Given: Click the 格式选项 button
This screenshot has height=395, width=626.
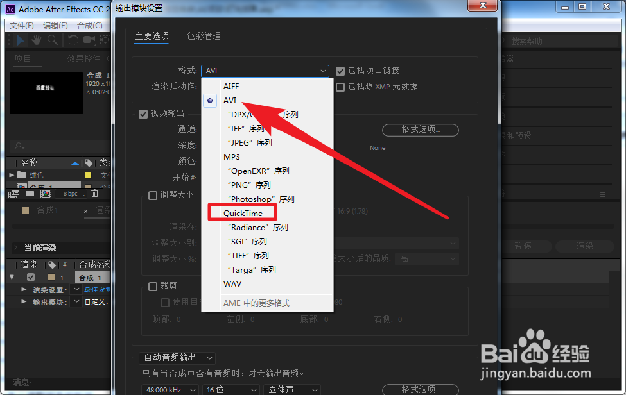Looking at the screenshot, I should 420,130.
